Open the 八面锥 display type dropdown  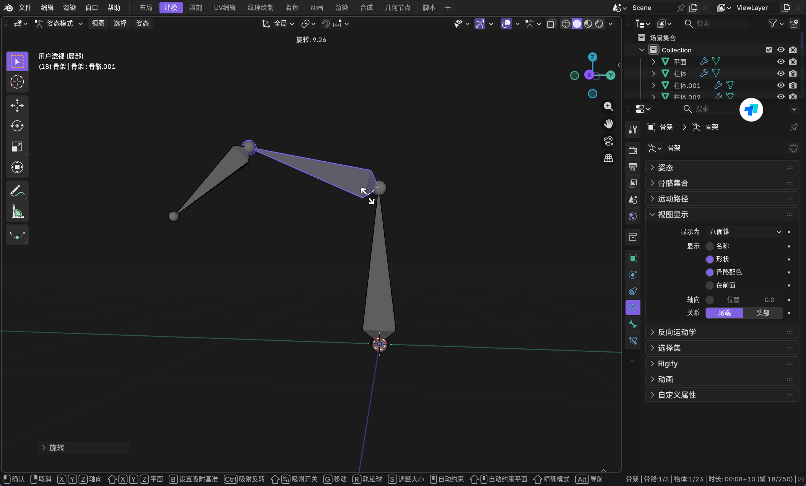tap(744, 232)
